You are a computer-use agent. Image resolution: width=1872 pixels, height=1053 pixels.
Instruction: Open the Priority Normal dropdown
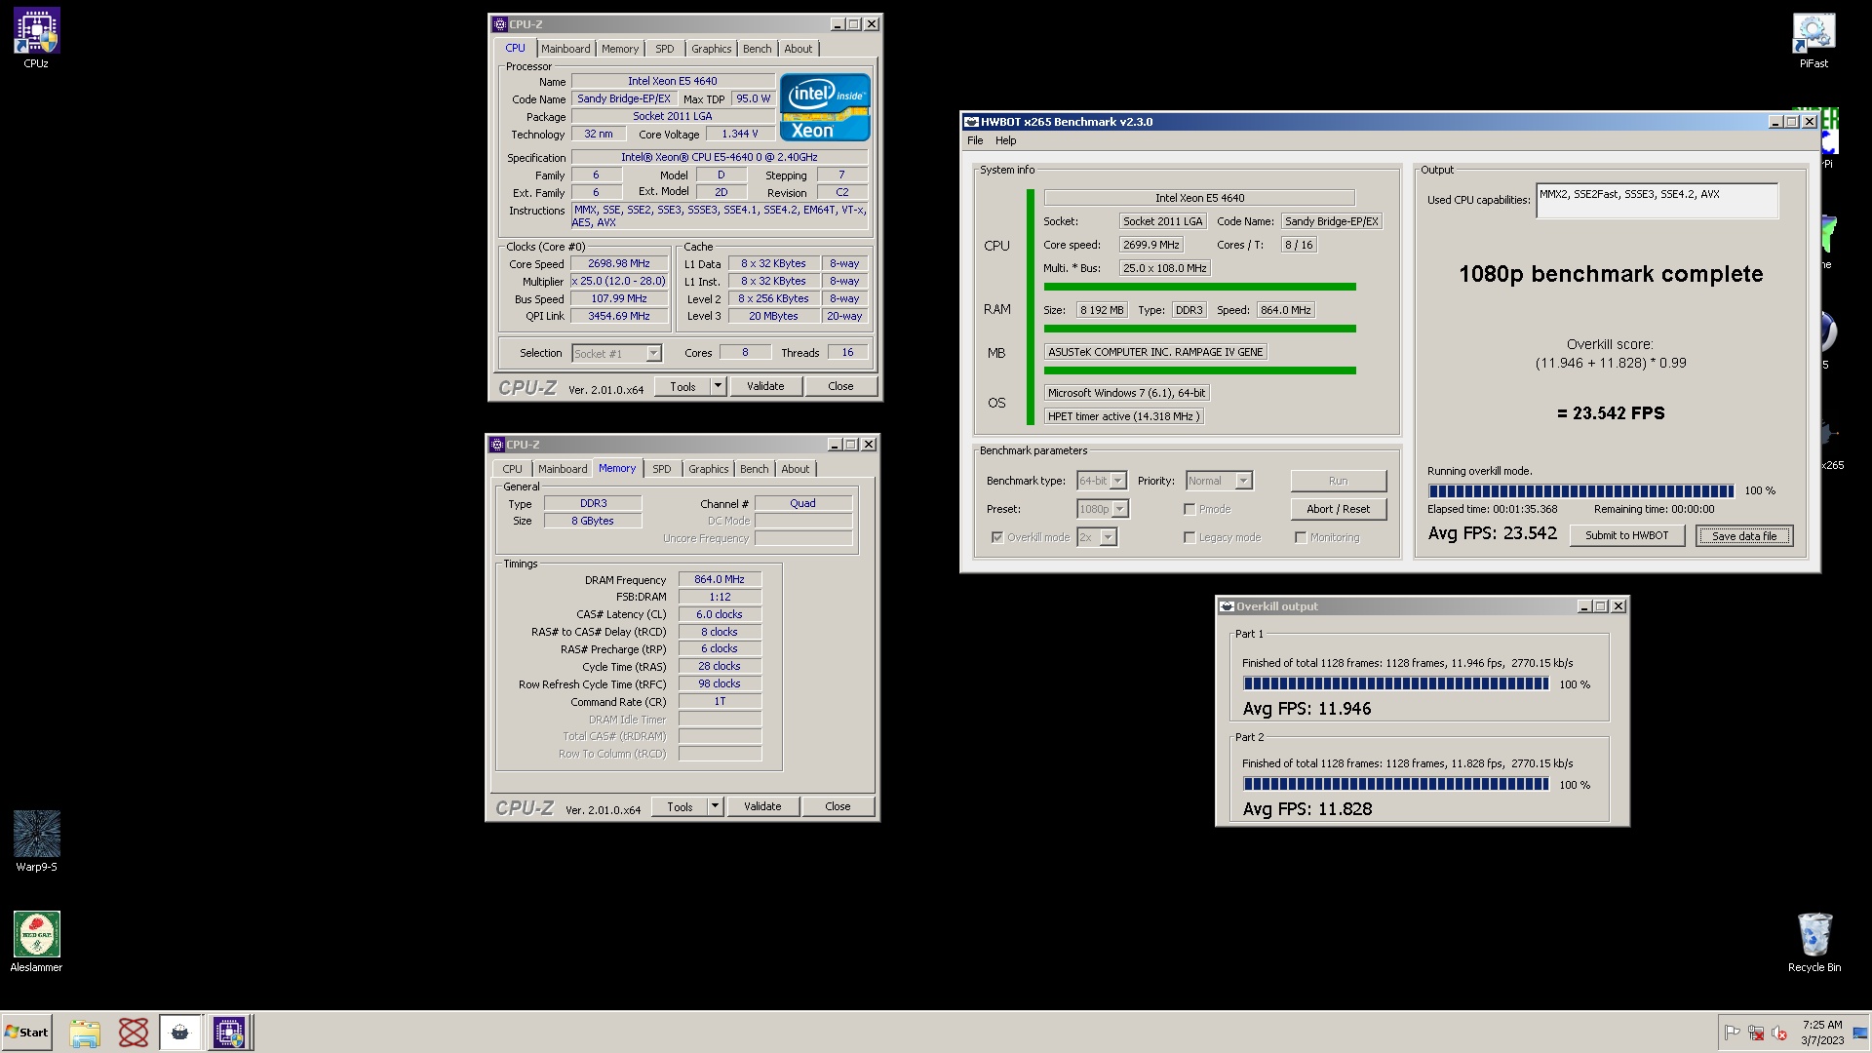[1243, 481]
